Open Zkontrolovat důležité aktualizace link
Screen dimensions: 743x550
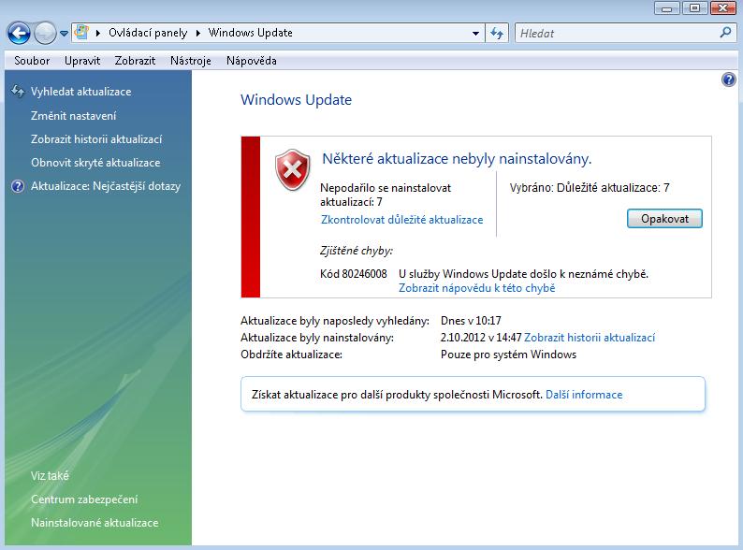tap(401, 220)
